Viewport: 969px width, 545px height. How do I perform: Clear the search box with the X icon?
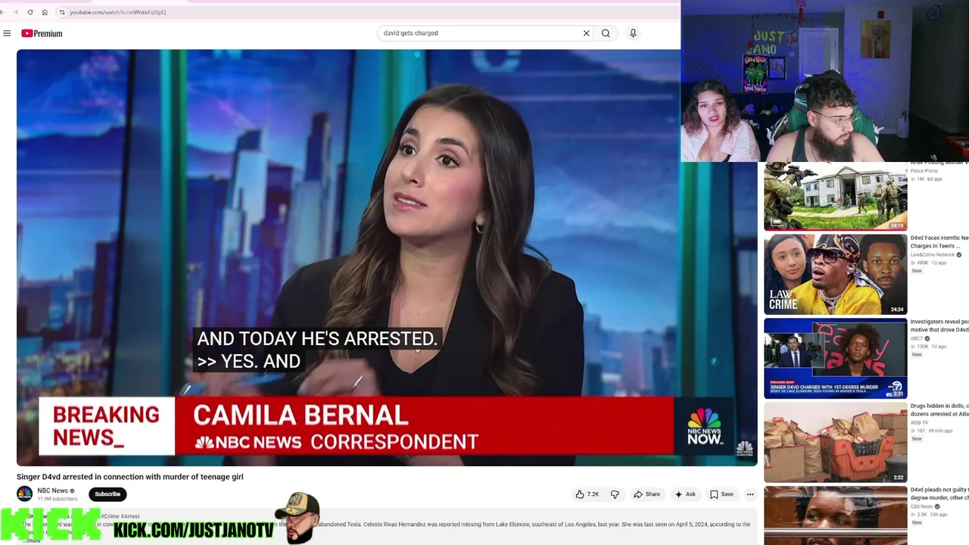(586, 33)
